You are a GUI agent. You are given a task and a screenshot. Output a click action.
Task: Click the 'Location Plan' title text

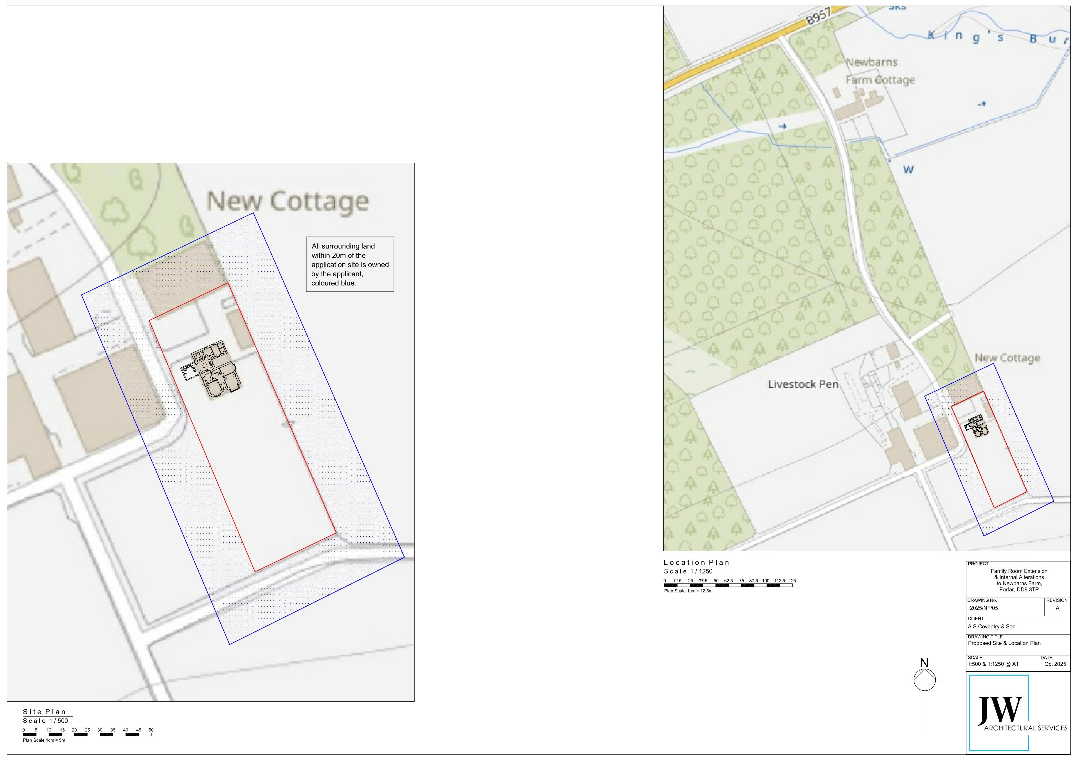[697, 562]
